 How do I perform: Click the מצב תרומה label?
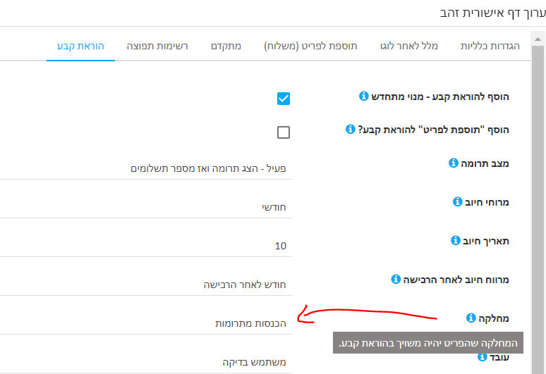[485, 163]
